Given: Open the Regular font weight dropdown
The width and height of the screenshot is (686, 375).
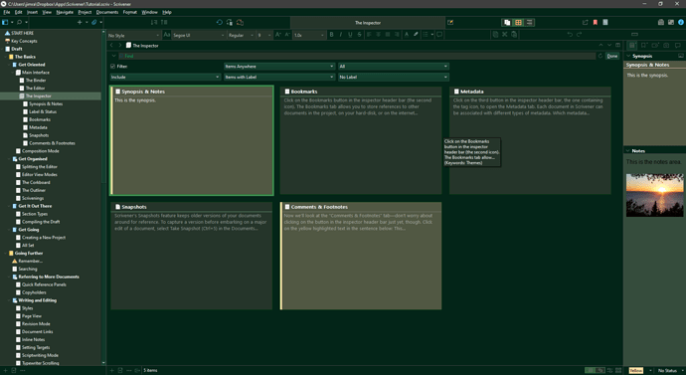Looking at the screenshot, I should click(241, 35).
